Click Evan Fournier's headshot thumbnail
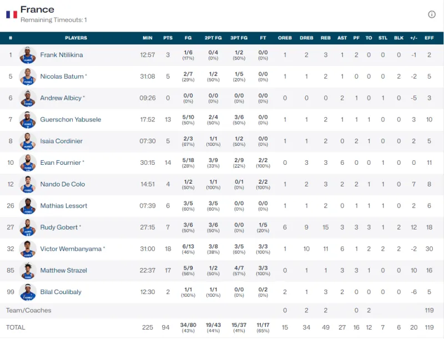The image size is (444, 339). (27, 163)
